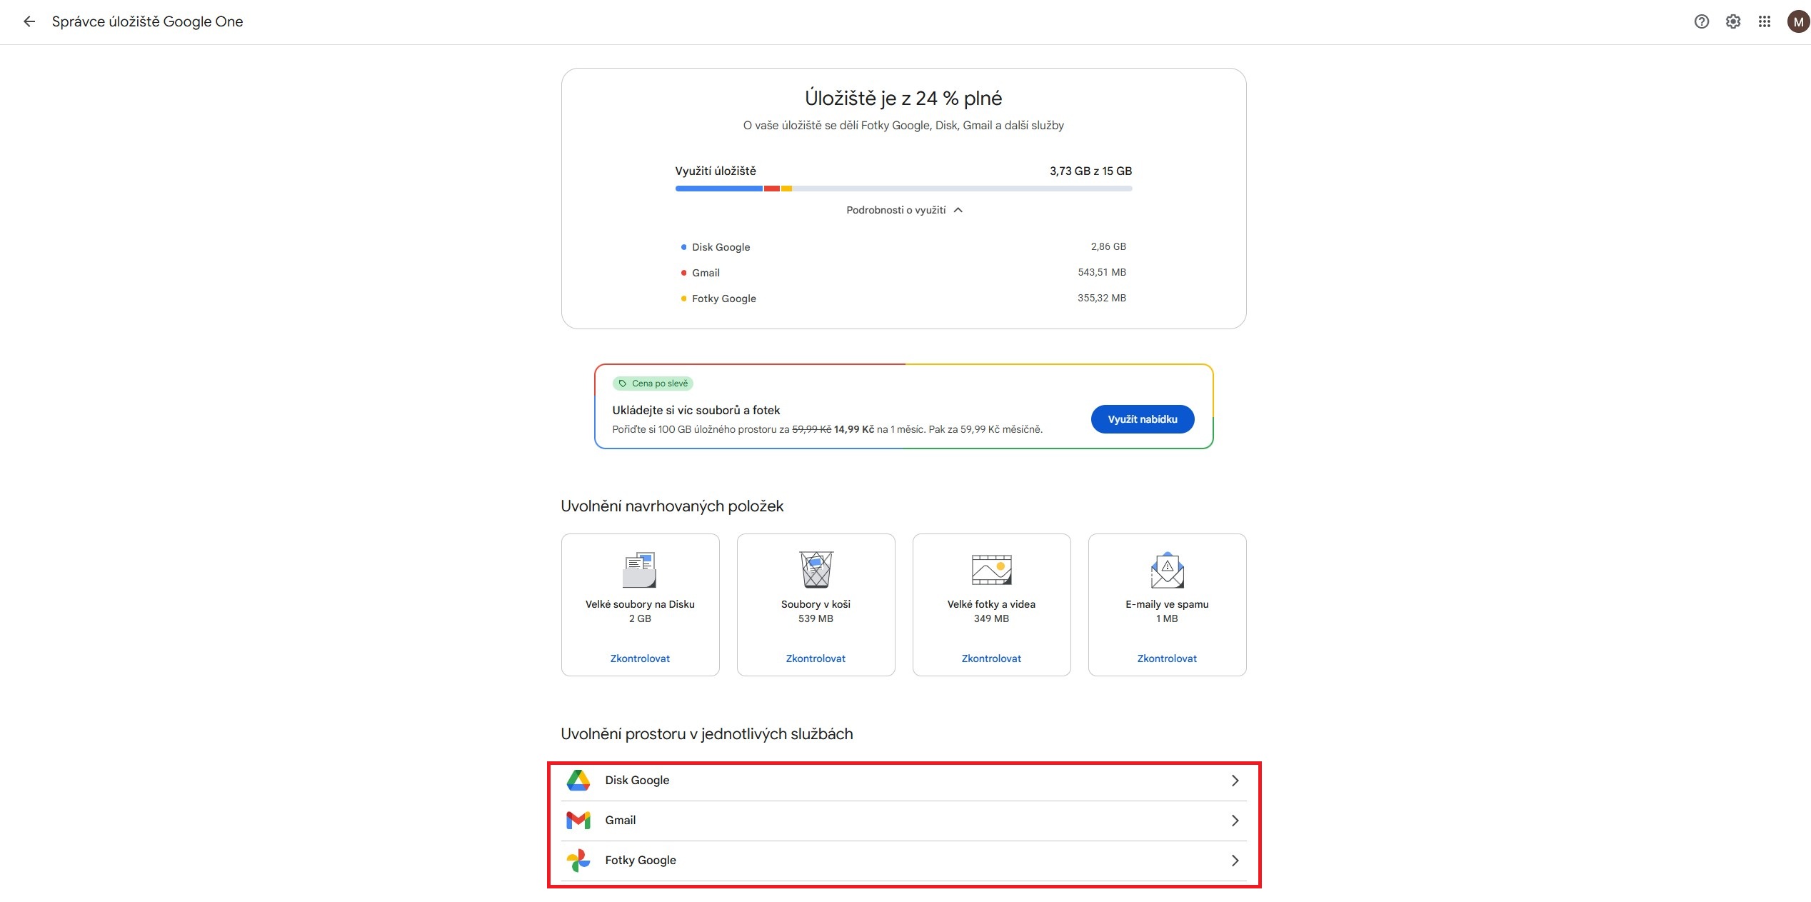Click Zkontrolovat under Velké fotky a videa
1811x902 pixels.
tap(991, 658)
